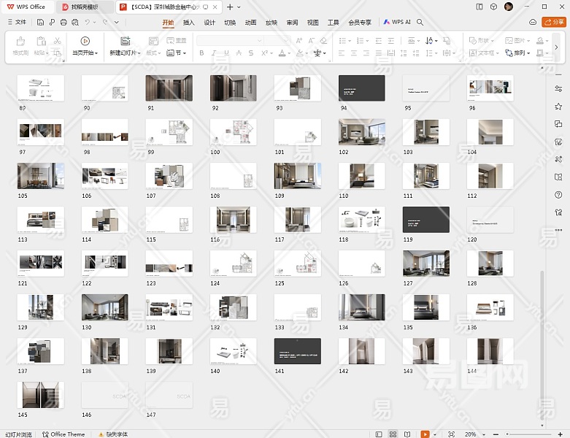The image size is (570, 438).
Task: Click the 新建幻灯片 new slide icon
Action: (125, 41)
